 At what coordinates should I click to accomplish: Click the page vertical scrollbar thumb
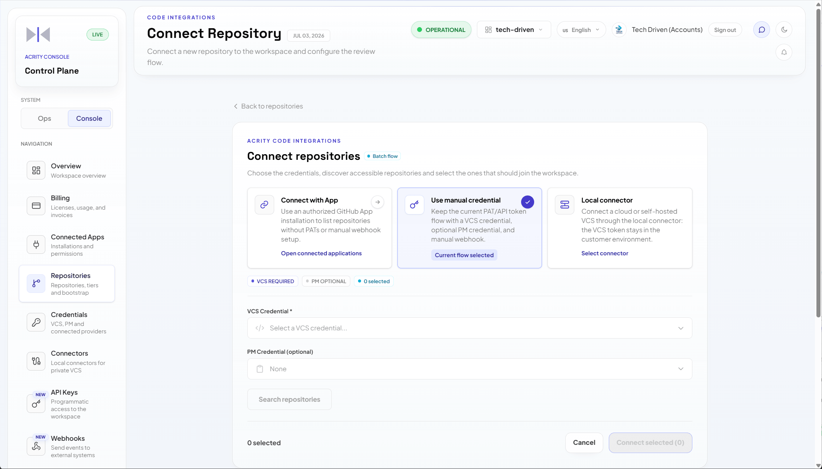818,163
